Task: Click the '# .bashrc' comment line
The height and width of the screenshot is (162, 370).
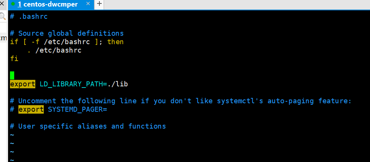Action: (29, 17)
